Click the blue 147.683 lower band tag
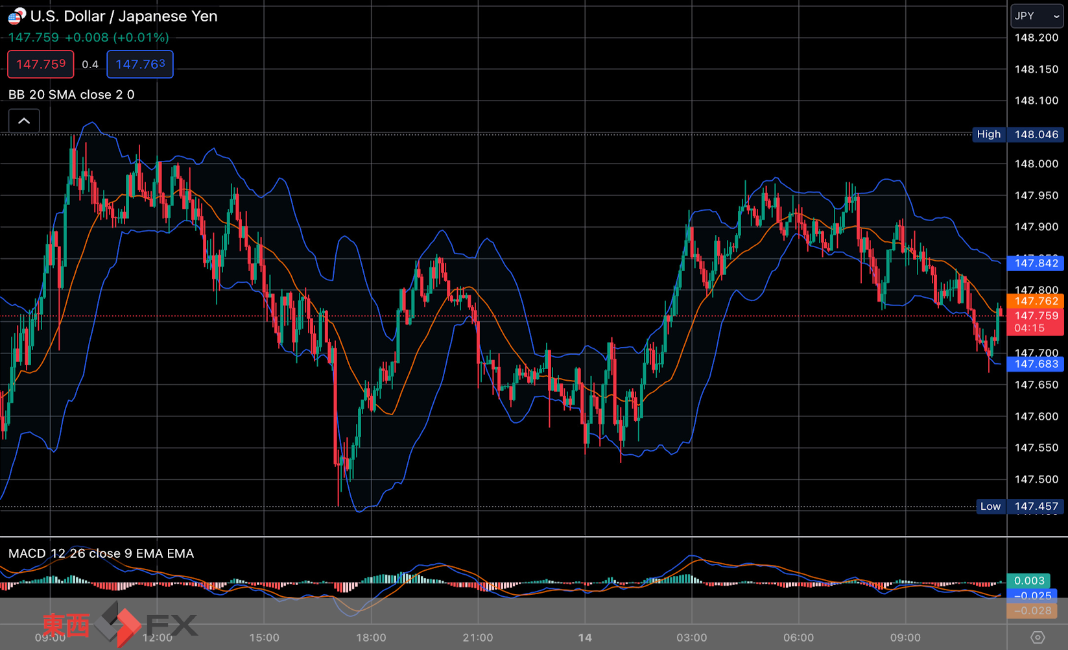 pos(1036,364)
